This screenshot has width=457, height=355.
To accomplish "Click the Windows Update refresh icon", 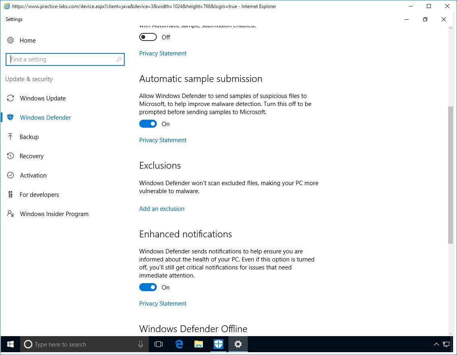I will (x=10, y=98).
